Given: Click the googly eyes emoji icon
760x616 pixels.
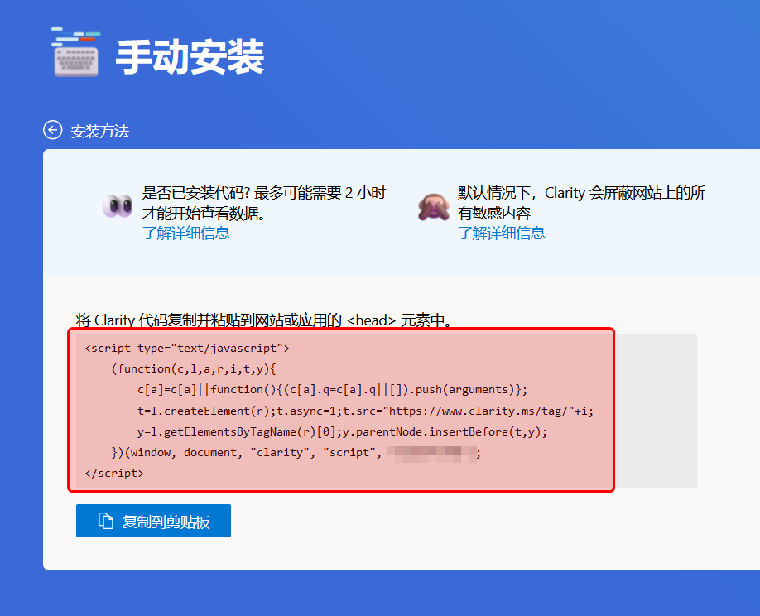Looking at the screenshot, I should pyautogui.click(x=118, y=205).
